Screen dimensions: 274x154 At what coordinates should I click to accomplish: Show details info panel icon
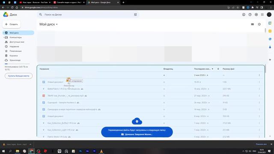click(259, 24)
